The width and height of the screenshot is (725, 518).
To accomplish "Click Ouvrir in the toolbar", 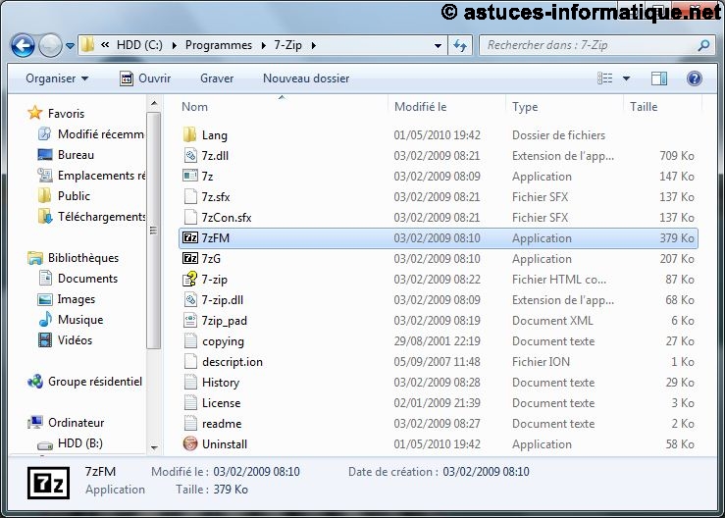I will pos(145,78).
